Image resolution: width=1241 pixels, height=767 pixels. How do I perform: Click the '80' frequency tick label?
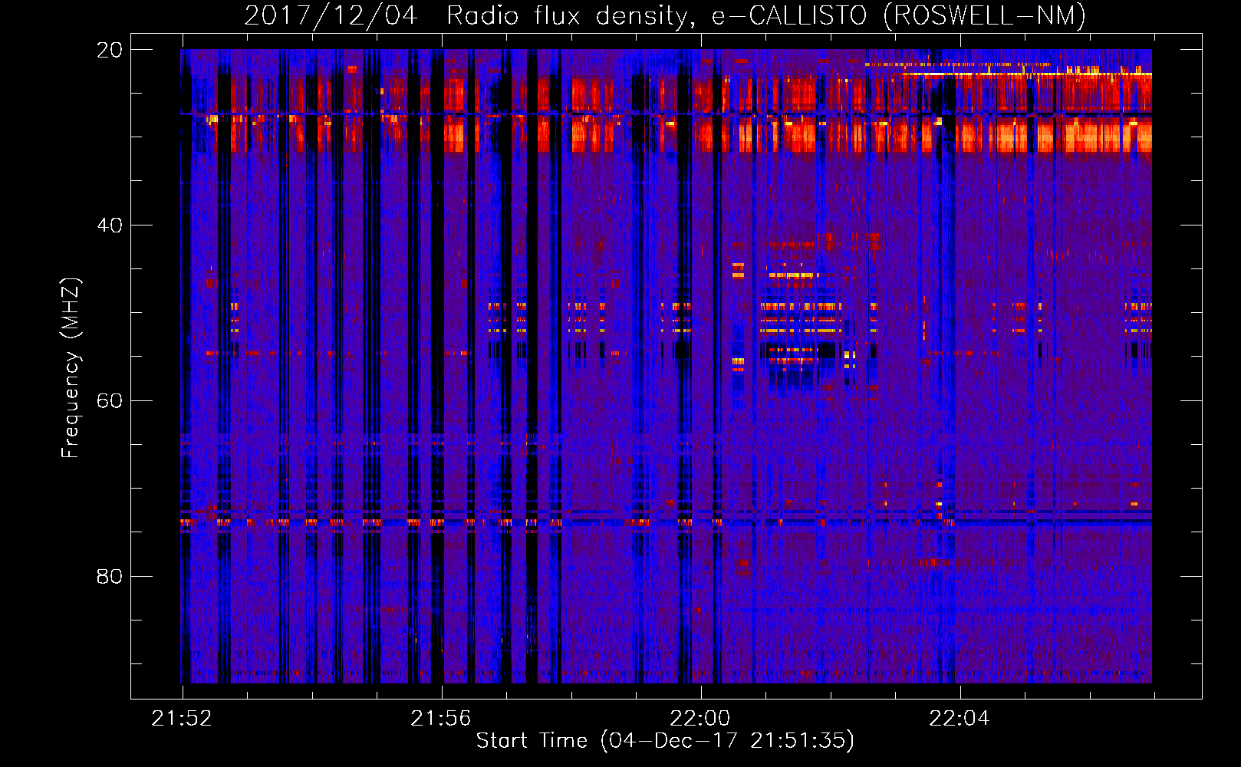110,576
